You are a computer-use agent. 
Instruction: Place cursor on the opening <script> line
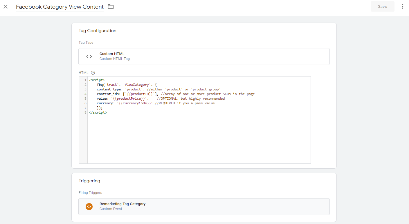[97, 80]
